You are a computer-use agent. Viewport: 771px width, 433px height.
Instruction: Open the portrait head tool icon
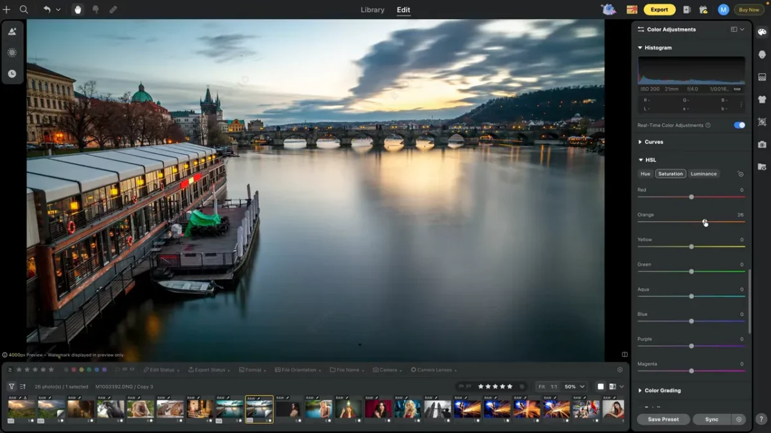pos(762,55)
